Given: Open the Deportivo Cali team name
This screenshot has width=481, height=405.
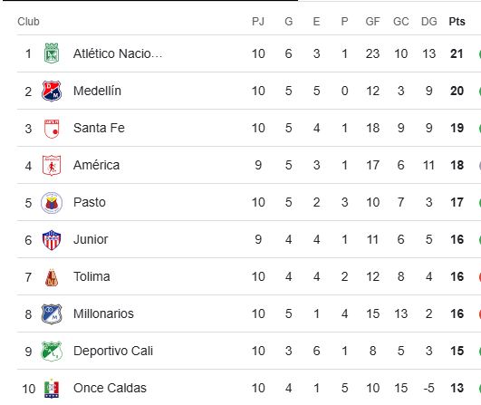Looking at the screenshot, I should [x=113, y=351].
